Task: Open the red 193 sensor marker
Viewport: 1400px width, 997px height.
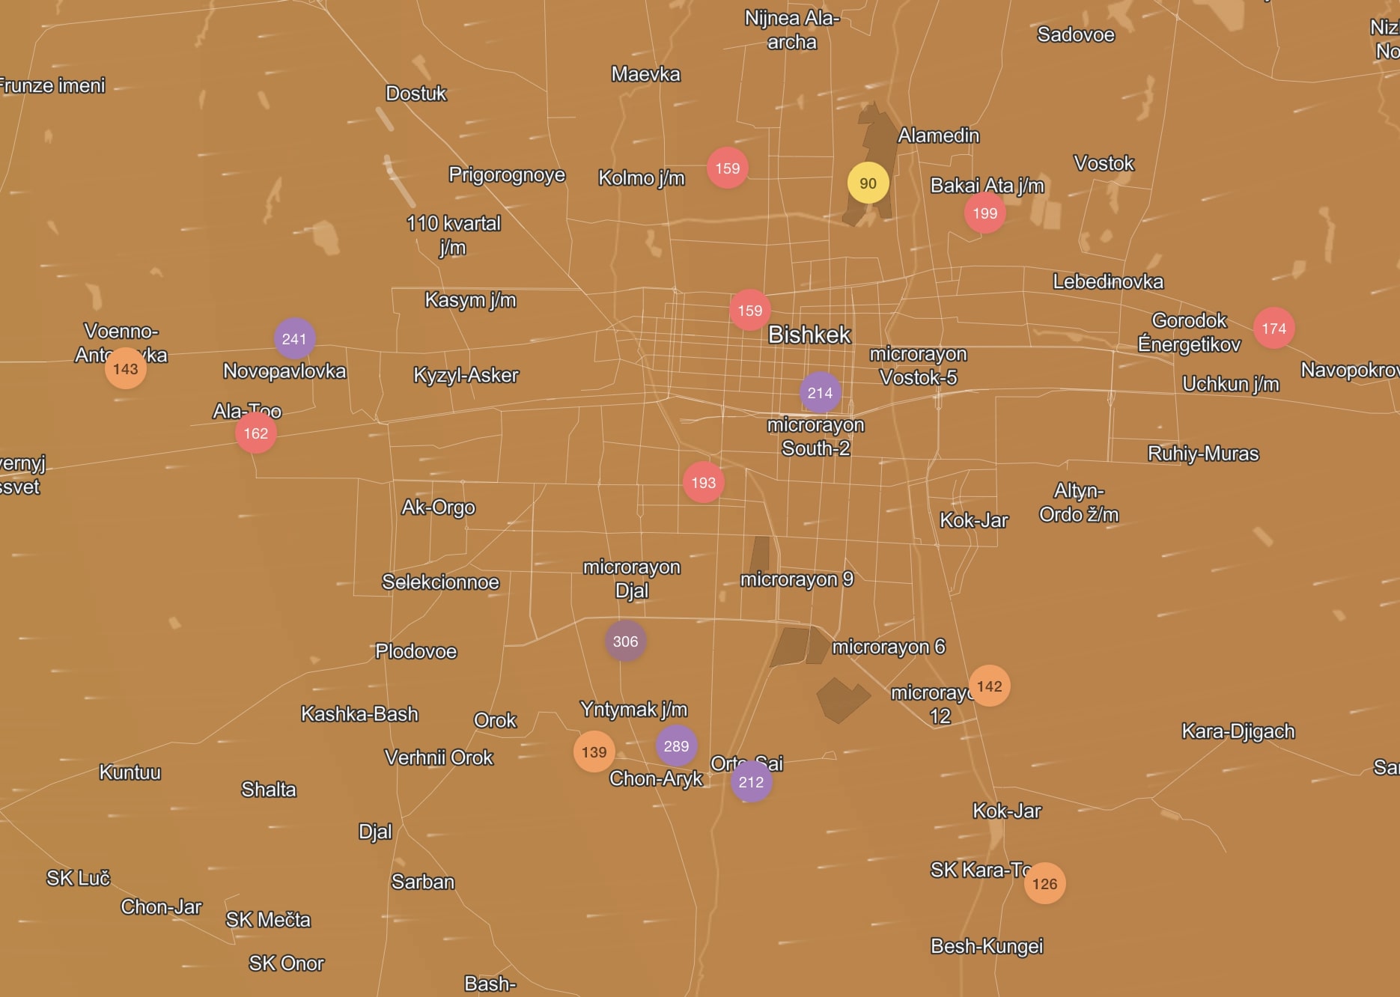Action: tap(703, 483)
